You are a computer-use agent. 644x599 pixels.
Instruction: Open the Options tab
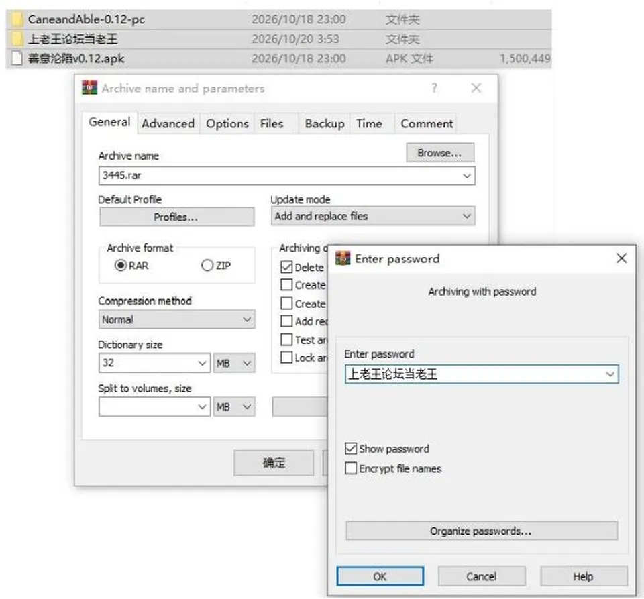(x=227, y=123)
